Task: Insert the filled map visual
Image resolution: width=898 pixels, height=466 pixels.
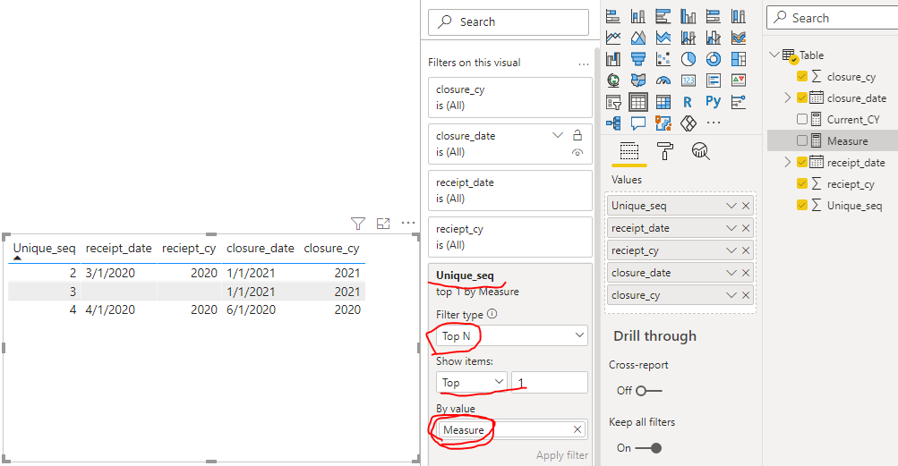Action: pos(638,80)
